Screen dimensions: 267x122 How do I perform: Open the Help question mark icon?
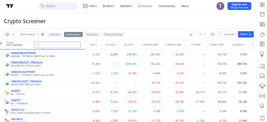click(262, 118)
